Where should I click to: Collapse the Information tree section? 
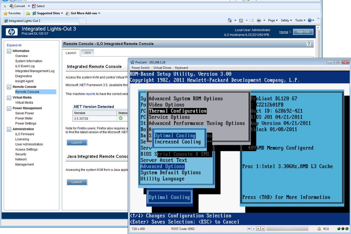[x=9, y=51]
